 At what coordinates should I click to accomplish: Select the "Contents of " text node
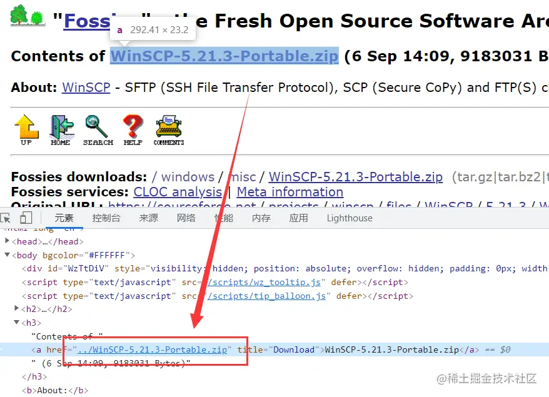[67, 336]
